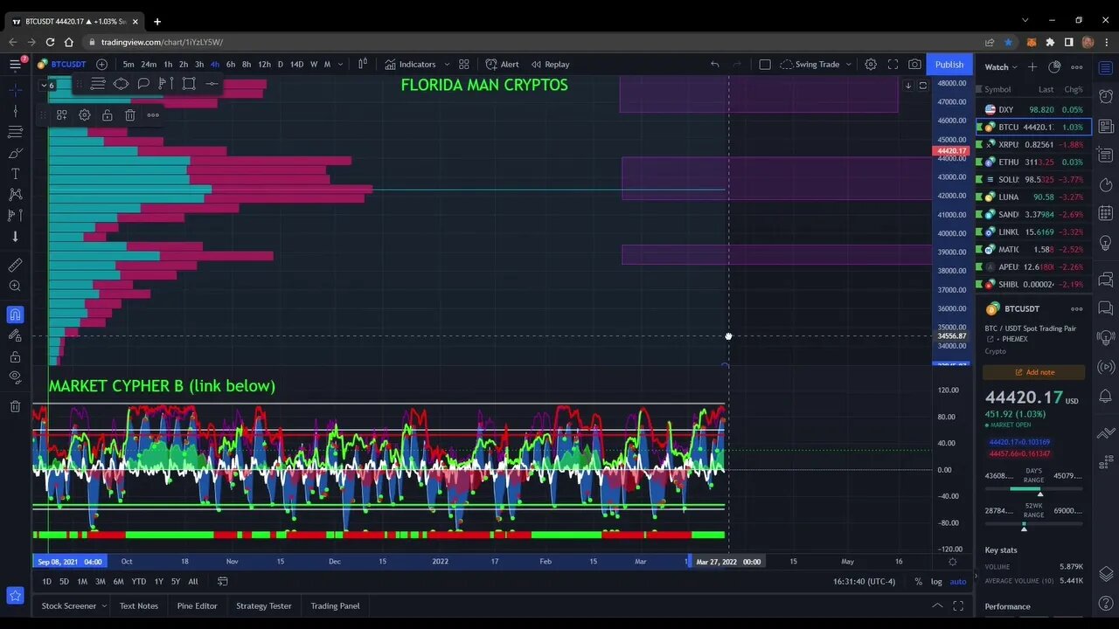Set the date range to 1Y
Image resolution: width=1119 pixels, height=629 pixels.
158,581
